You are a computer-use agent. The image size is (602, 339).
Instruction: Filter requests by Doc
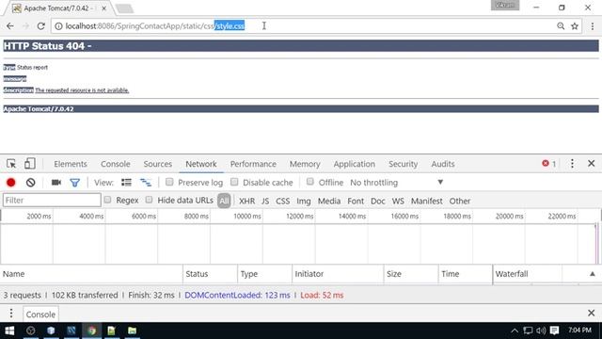click(378, 201)
